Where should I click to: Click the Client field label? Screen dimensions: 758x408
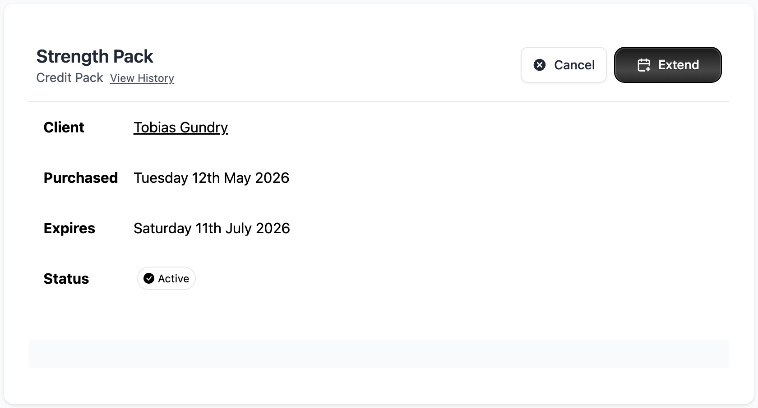pyautogui.click(x=64, y=127)
